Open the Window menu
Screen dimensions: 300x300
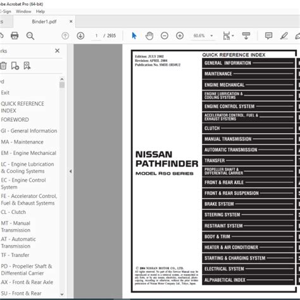coord(23,11)
